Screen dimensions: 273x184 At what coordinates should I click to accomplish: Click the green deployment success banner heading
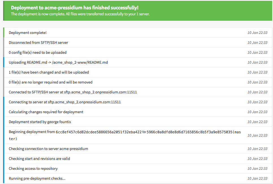pos(75,8)
